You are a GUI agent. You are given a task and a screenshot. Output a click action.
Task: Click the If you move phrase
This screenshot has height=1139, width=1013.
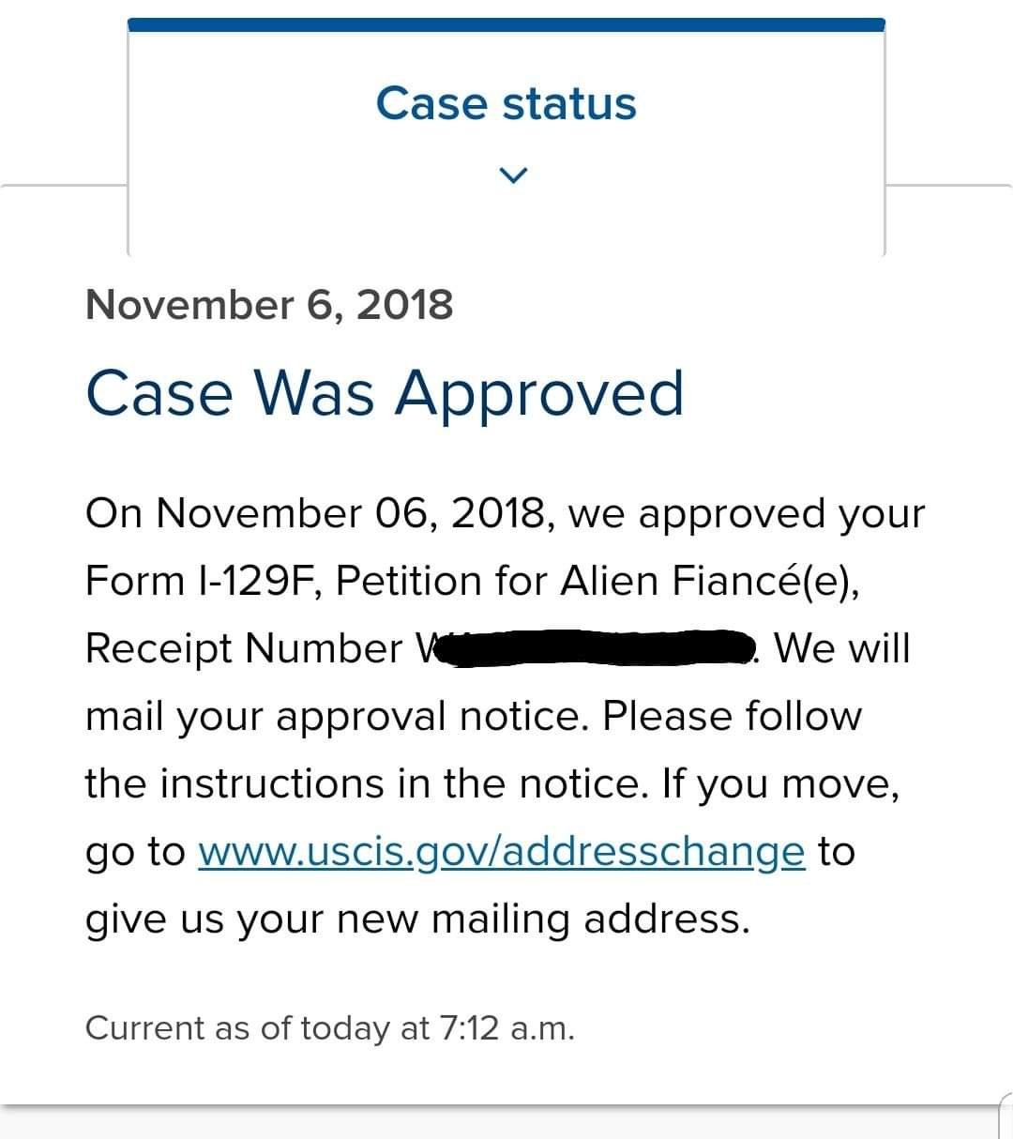click(781, 784)
